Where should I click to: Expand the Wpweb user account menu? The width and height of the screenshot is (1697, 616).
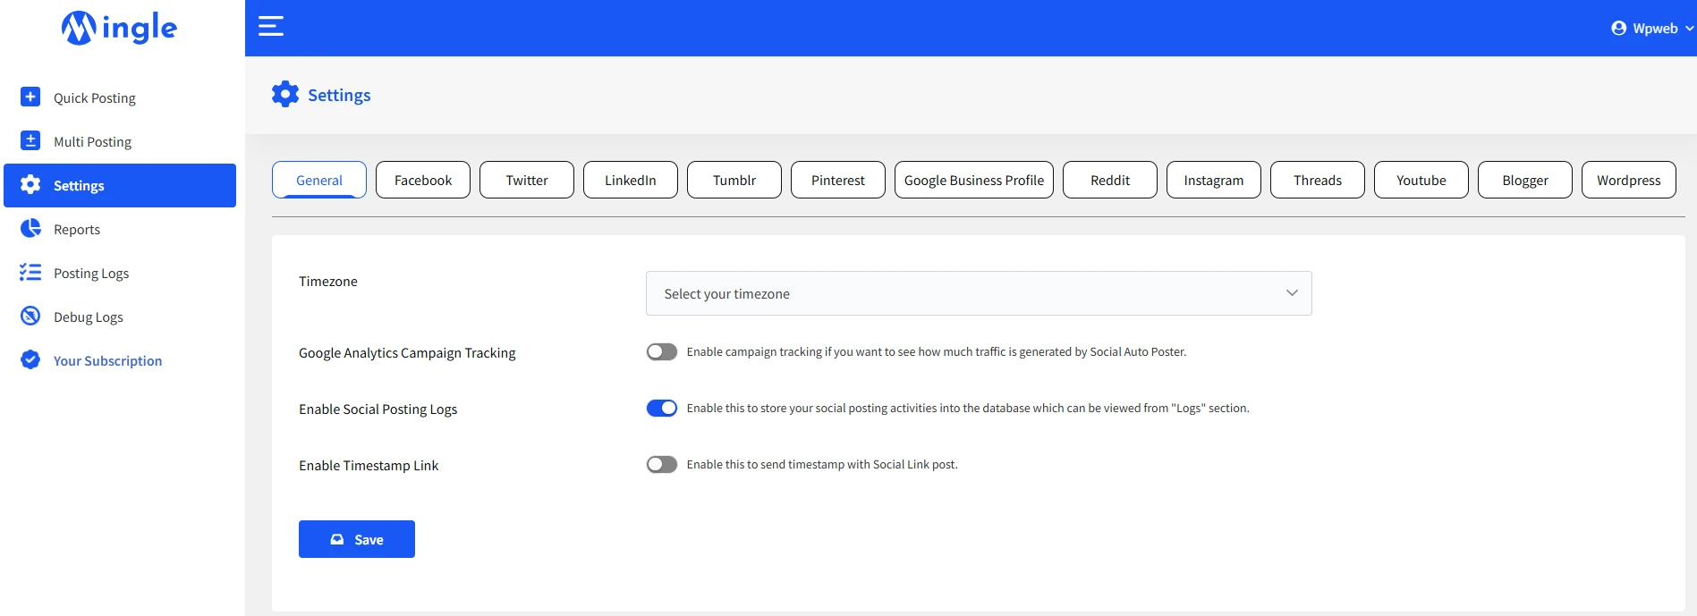pyautogui.click(x=1651, y=29)
